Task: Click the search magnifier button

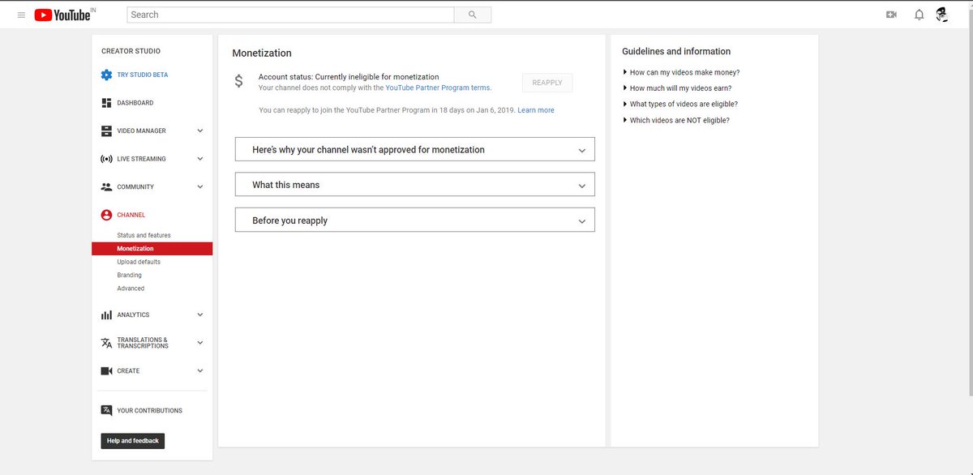Action: 473,15
